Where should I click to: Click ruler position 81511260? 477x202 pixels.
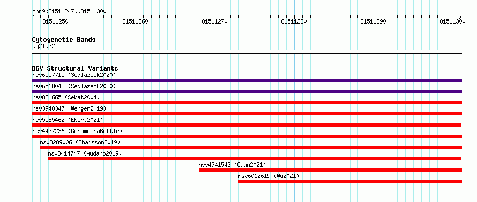point(135,21)
